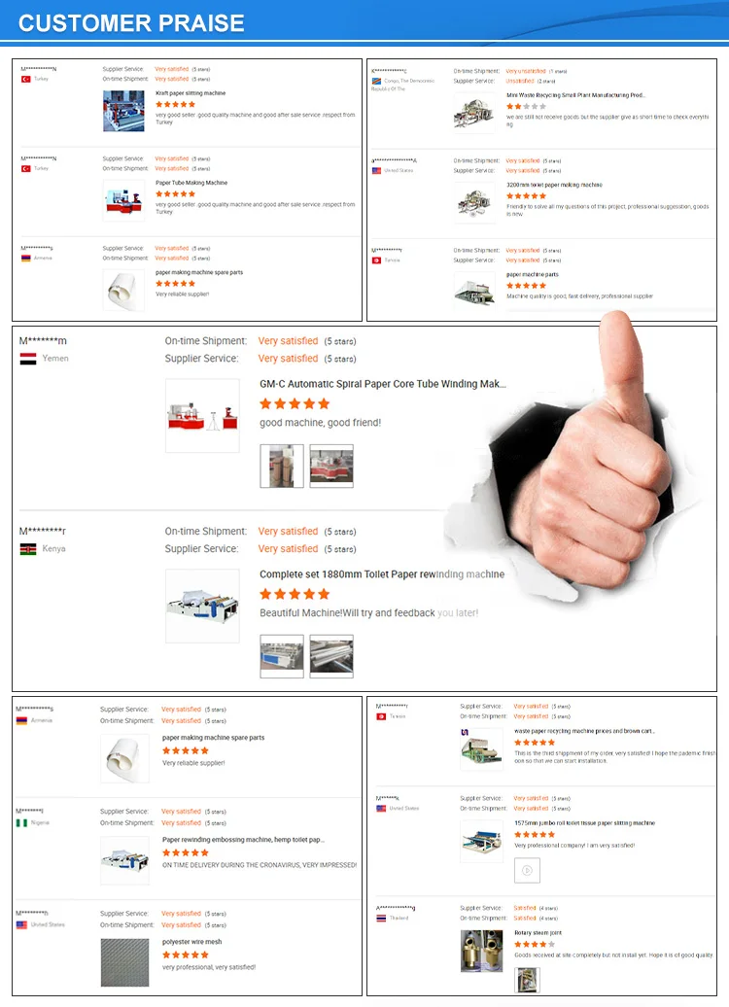The height and width of the screenshot is (1007, 729).
Task: Click the video play icon under slitting machine review
Action: click(527, 870)
